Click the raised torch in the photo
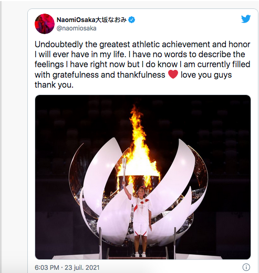 click(124, 169)
